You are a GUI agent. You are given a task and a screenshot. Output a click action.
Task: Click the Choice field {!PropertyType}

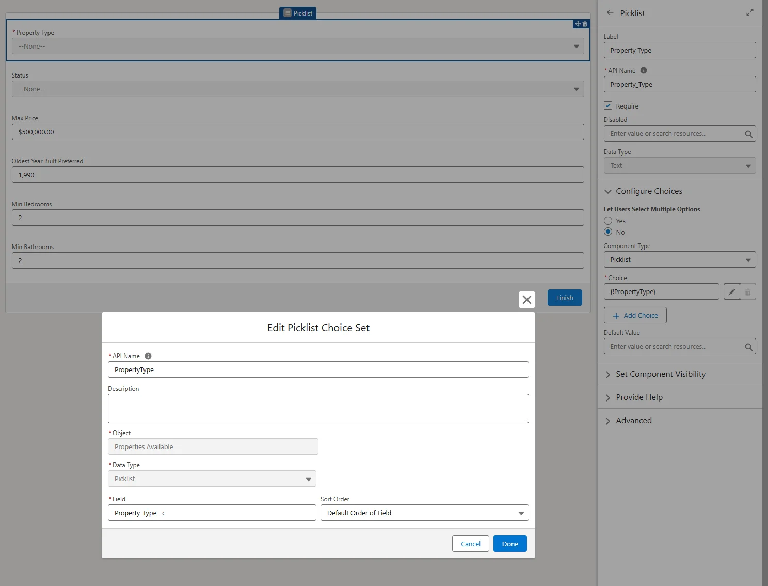(x=662, y=291)
